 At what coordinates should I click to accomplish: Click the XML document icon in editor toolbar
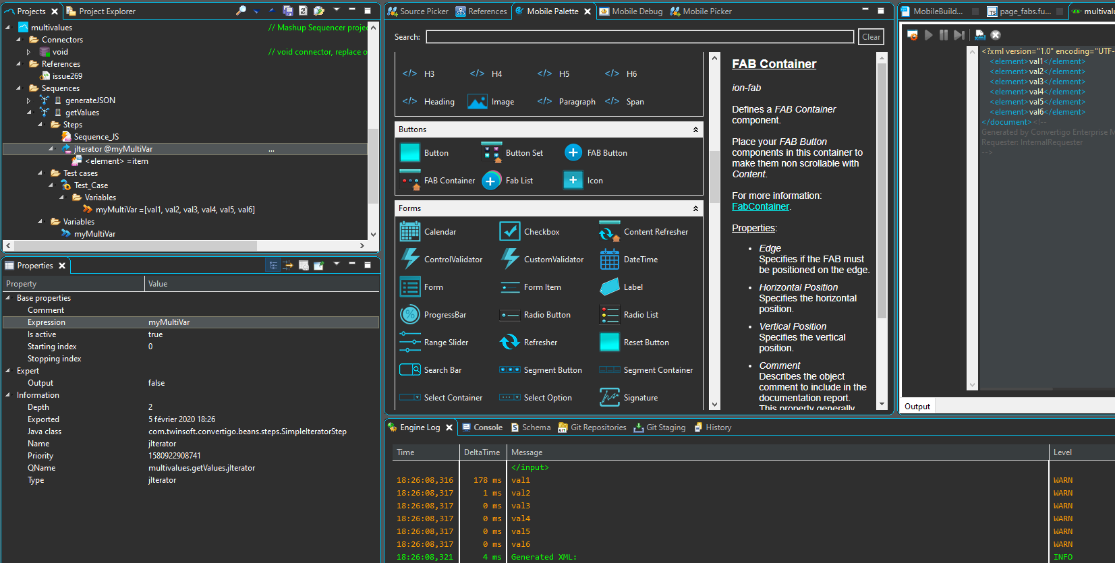(980, 35)
